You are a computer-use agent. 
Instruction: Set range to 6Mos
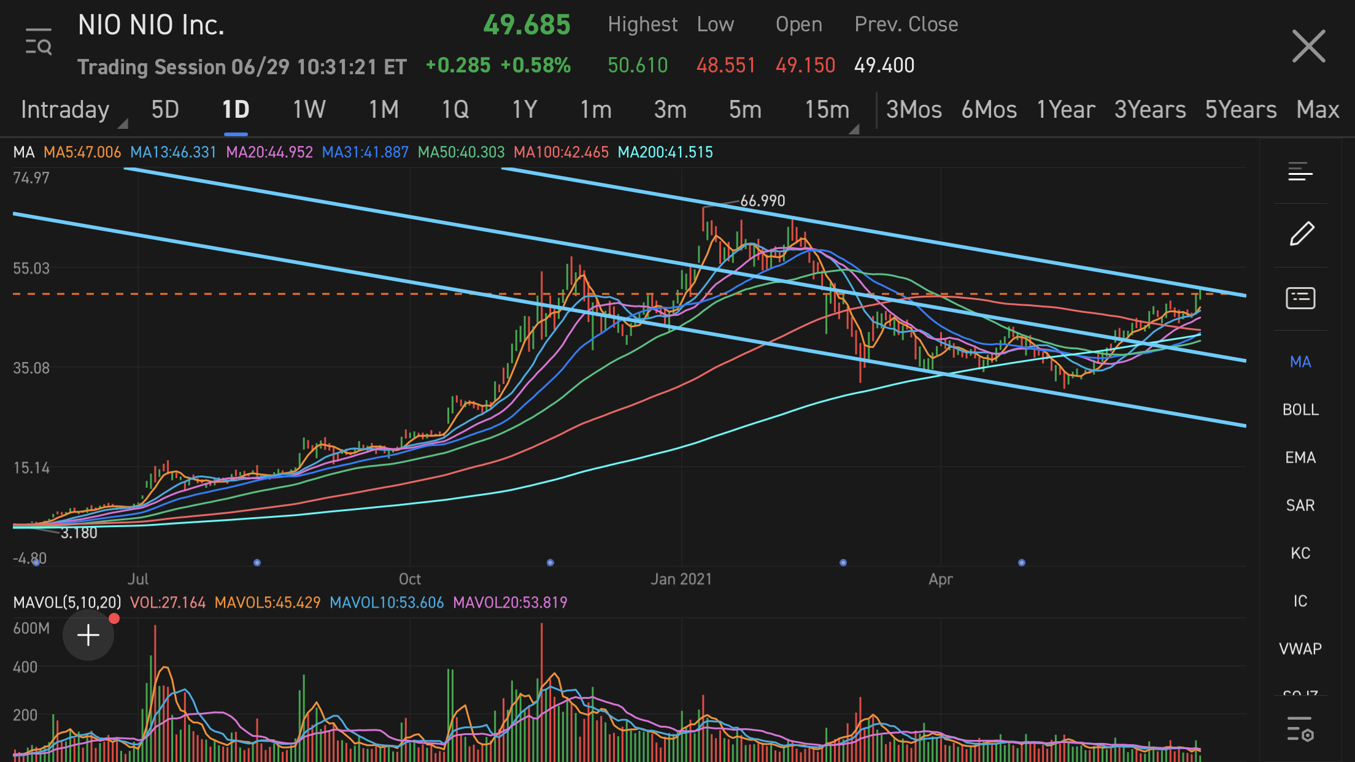[989, 110]
